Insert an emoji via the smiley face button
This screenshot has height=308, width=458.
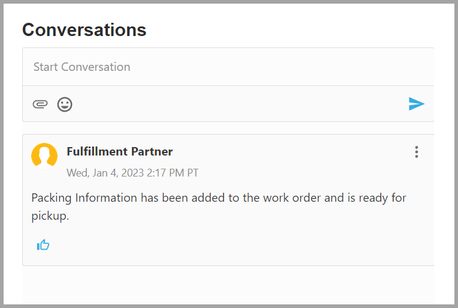(x=65, y=104)
